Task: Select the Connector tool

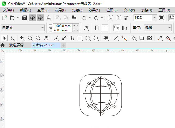Action: pyautogui.click(x=124, y=38)
